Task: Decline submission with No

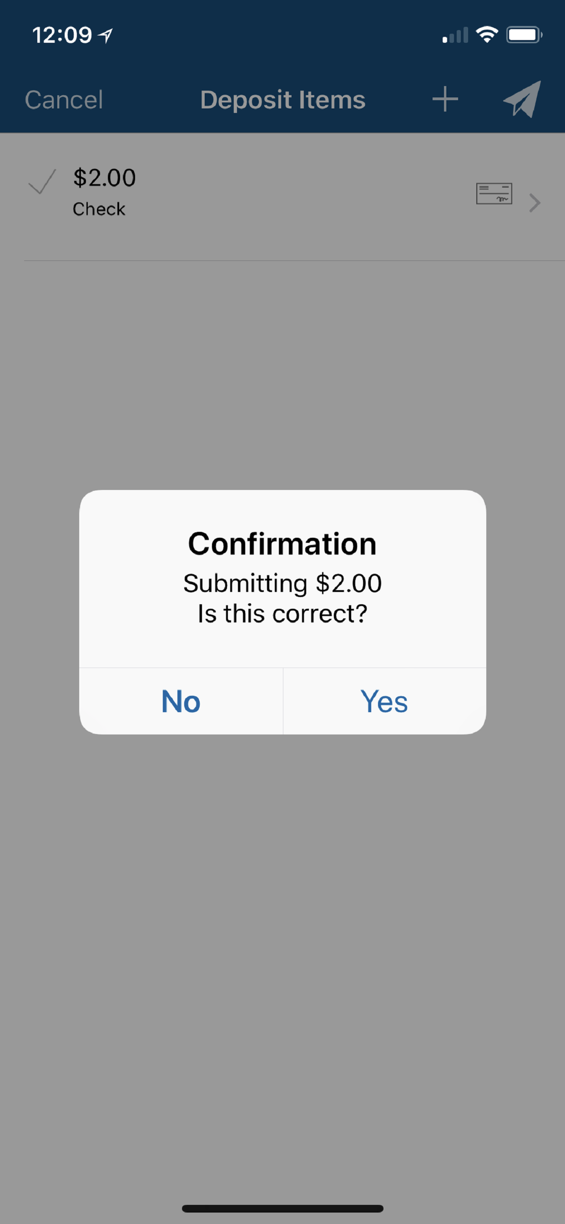Action: (x=181, y=701)
